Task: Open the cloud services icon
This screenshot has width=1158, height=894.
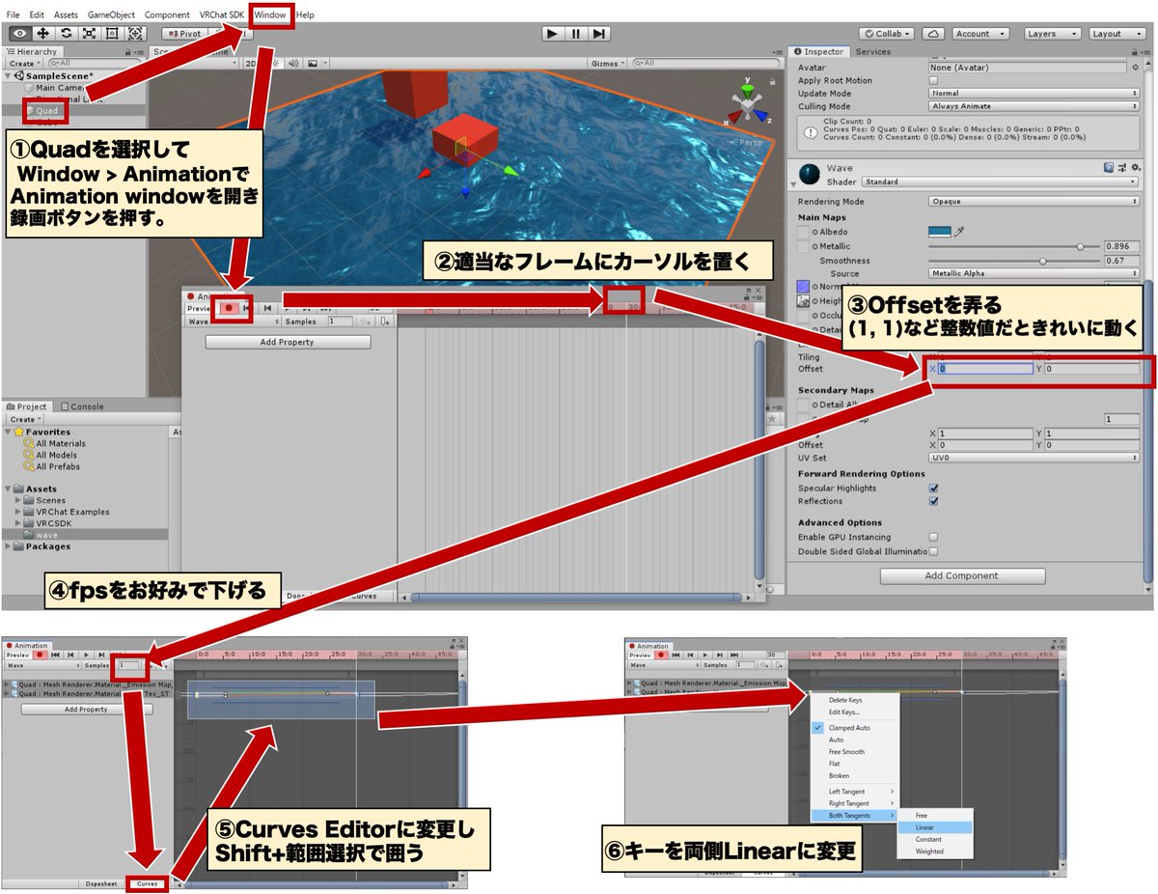Action: coord(932,34)
